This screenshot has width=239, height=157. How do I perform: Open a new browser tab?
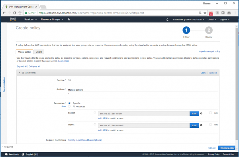click(43, 7)
